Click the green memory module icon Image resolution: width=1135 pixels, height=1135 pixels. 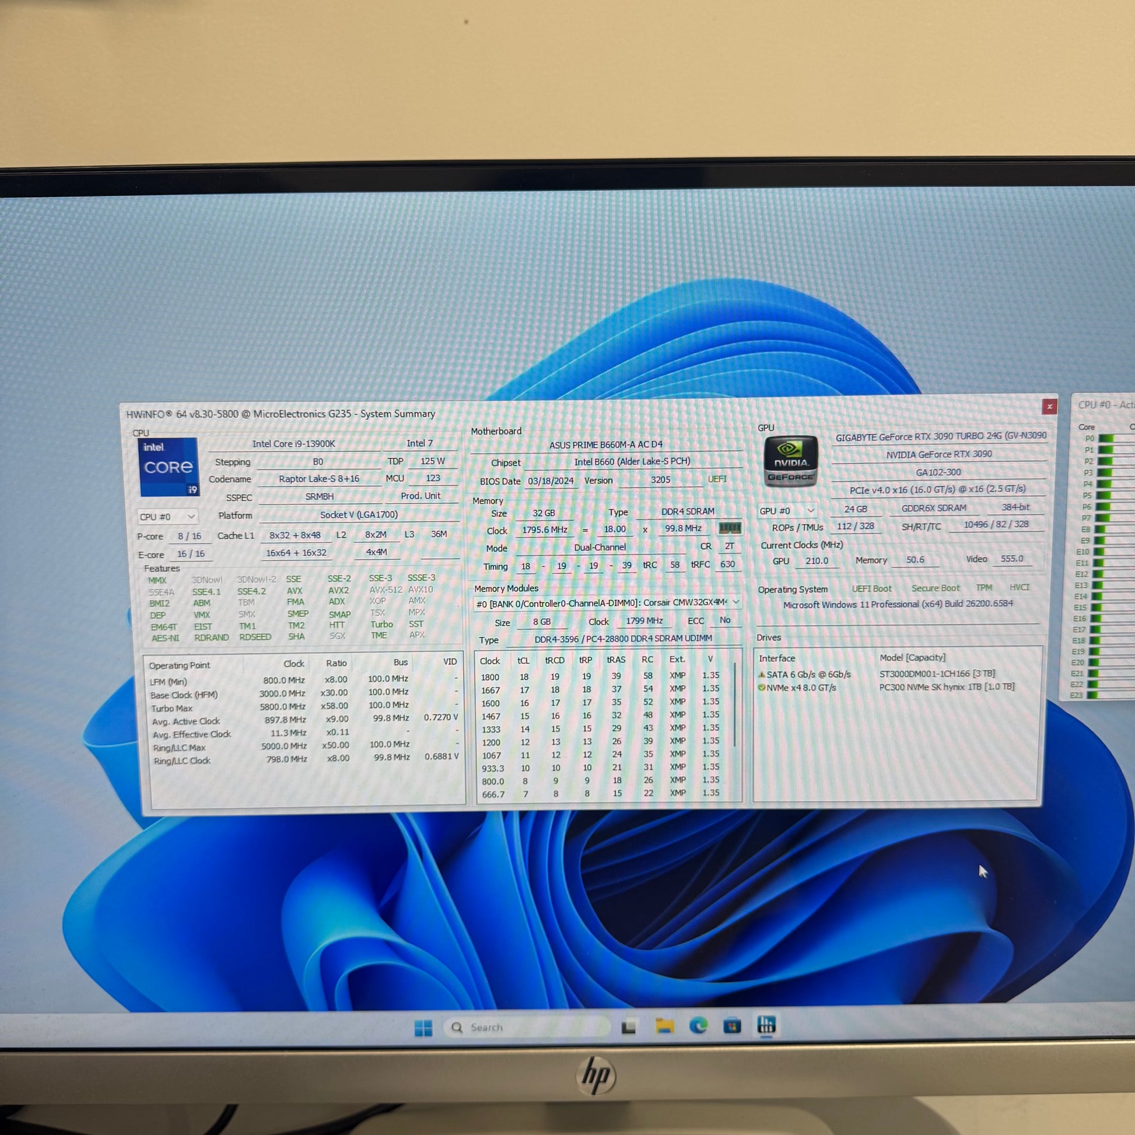(730, 528)
